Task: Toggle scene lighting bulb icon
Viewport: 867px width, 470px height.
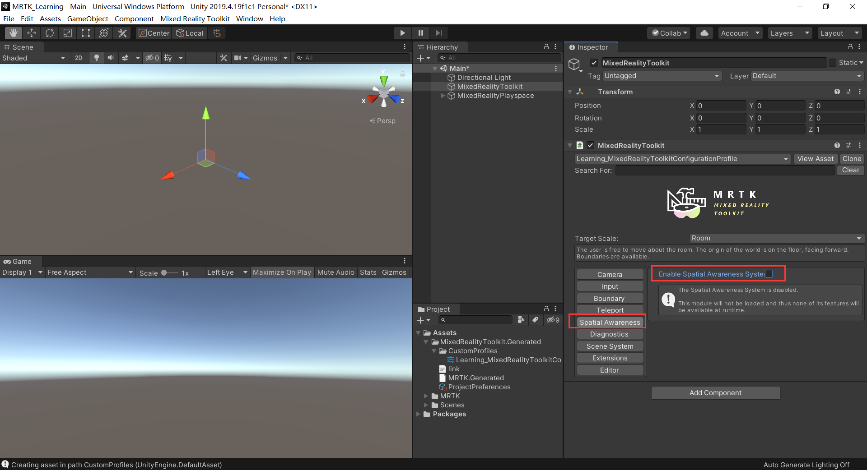Action: pos(96,58)
